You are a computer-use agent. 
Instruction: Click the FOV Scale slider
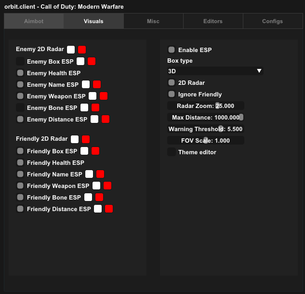click(206, 141)
